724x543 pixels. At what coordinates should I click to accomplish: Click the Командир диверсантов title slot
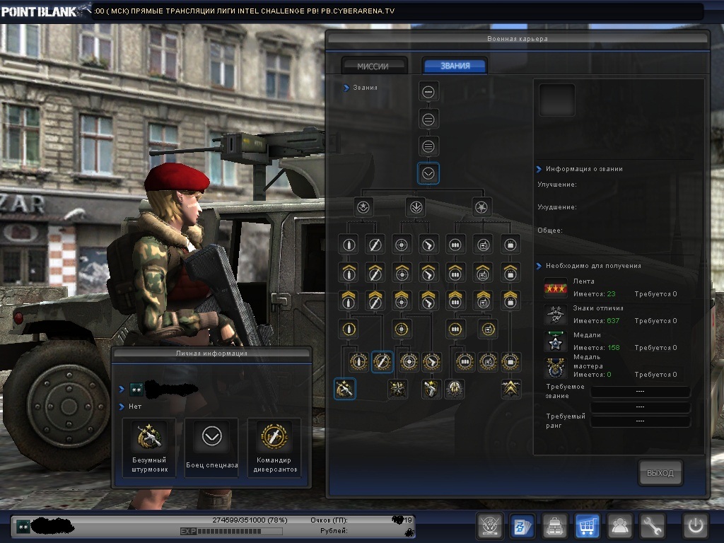click(x=274, y=448)
